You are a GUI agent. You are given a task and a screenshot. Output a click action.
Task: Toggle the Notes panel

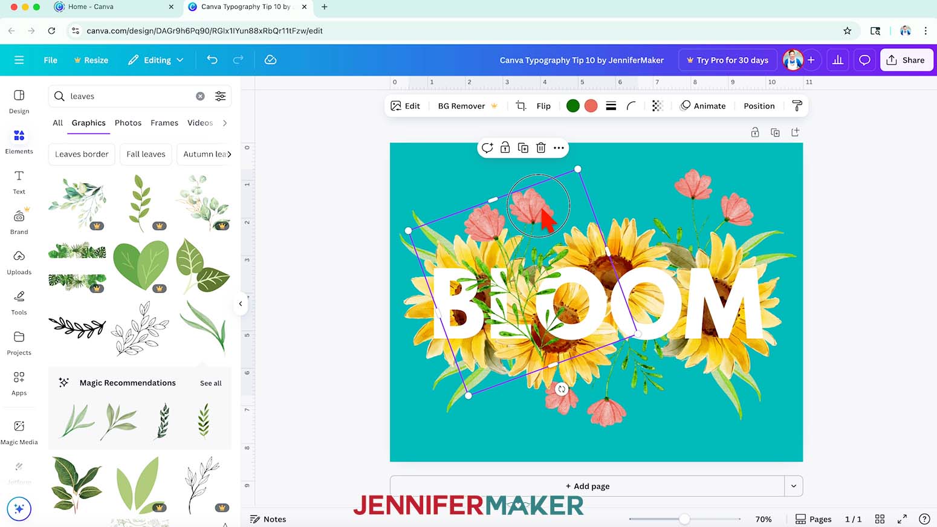tap(268, 519)
